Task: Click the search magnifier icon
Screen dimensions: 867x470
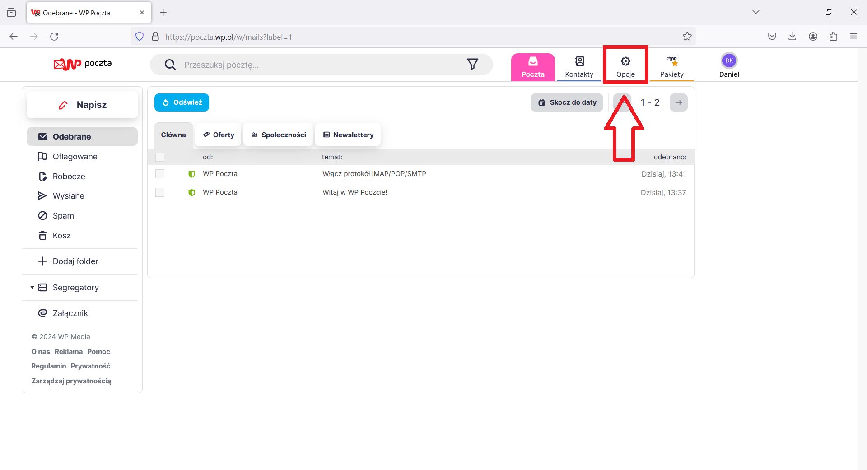Action: click(170, 65)
